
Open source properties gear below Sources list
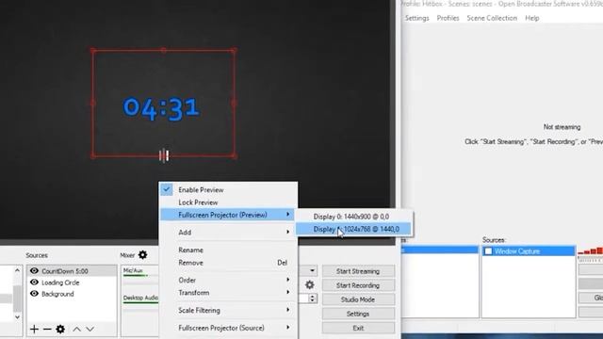[x=60, y=329]
